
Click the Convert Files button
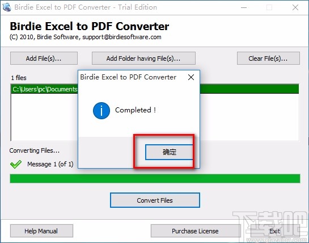155,200
